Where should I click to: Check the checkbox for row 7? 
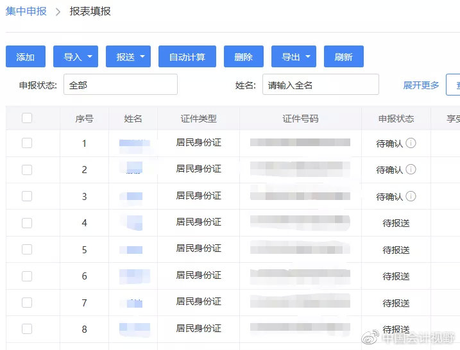(27, 303)
